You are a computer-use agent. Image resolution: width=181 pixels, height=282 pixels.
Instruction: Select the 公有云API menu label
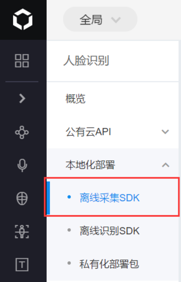pyautogui.click(x=88, y=132)
